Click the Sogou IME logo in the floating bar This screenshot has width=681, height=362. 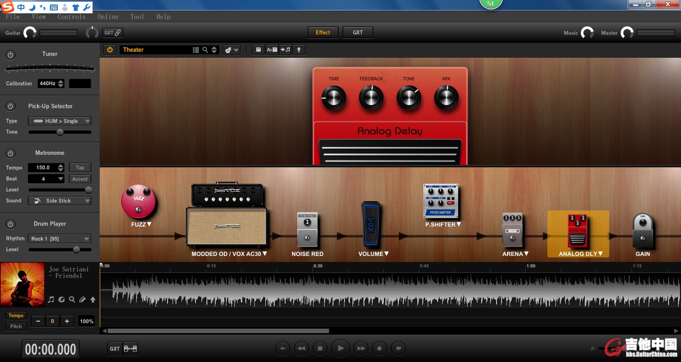[8, 7]
